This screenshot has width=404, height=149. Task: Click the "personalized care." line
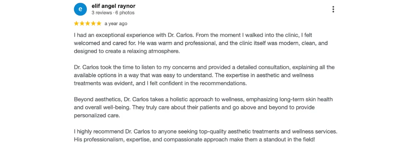tap(97, 115)
